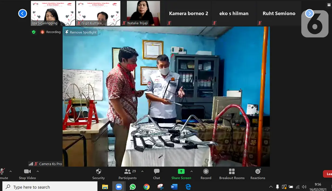Click the Windows search magnifier icon
Viewport: 332px width, 191px height.
pos(8,187)
